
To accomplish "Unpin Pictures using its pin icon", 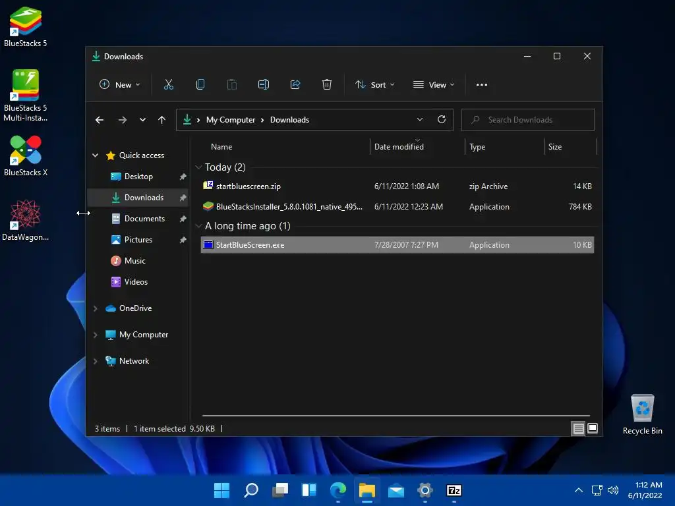I will pos(183,240).
